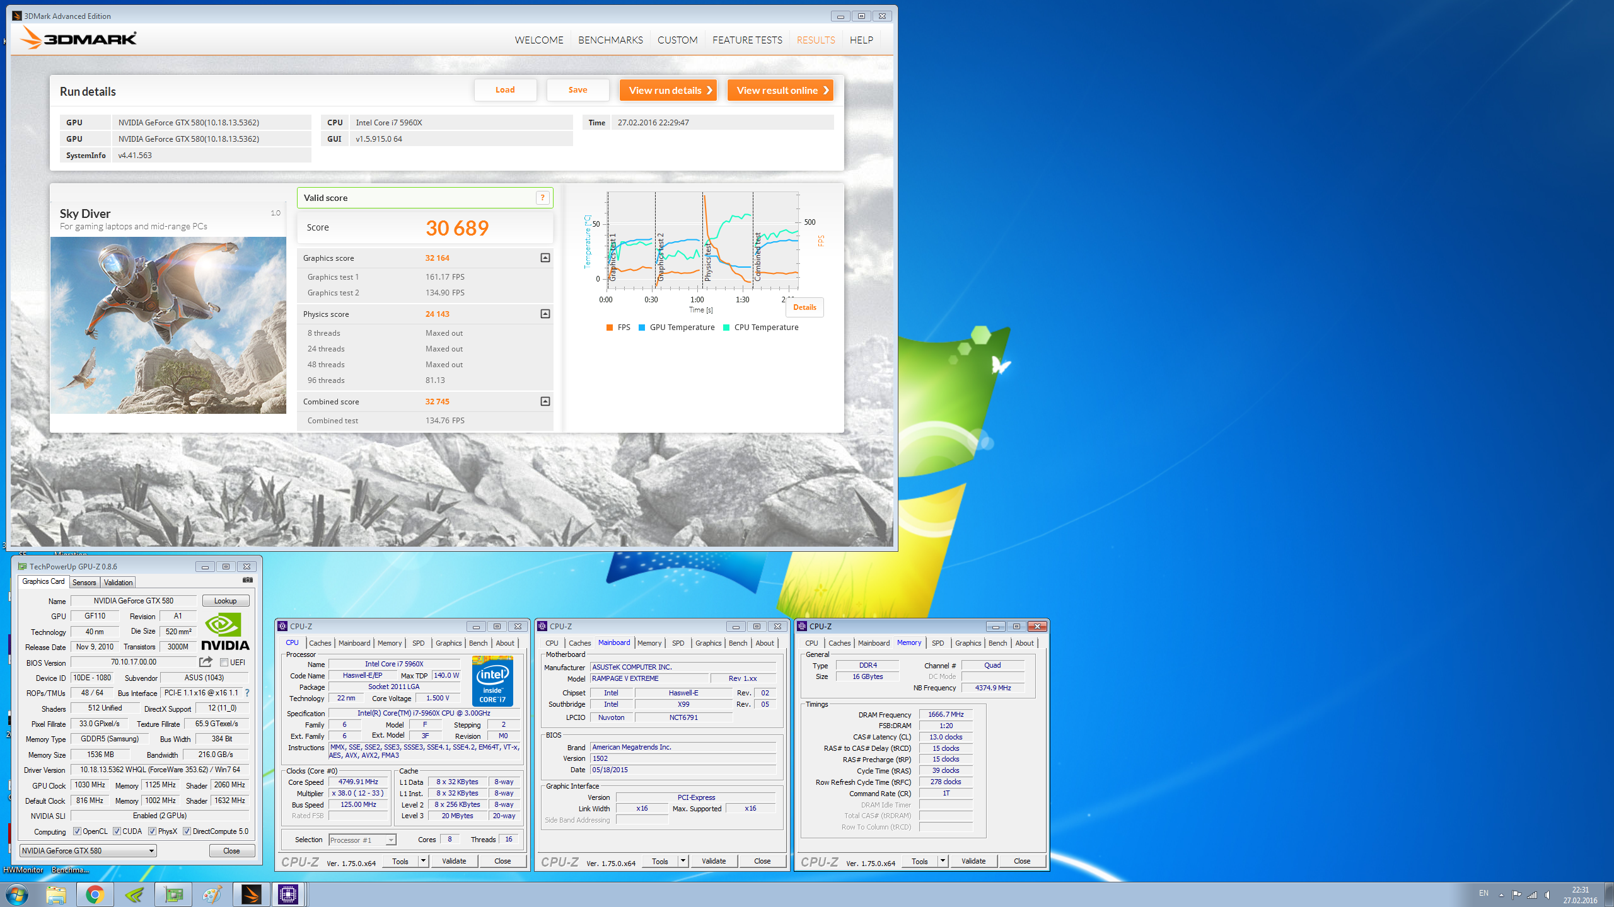This screenshot has height=907, width=1614.
Task: Click the Sky Diver benchmark thumbnail image
Action: (168, 325)
